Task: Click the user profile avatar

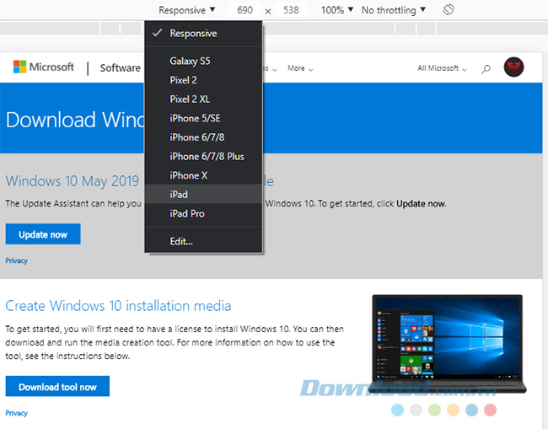Action: pyautogui.click(x=513, y=67)
